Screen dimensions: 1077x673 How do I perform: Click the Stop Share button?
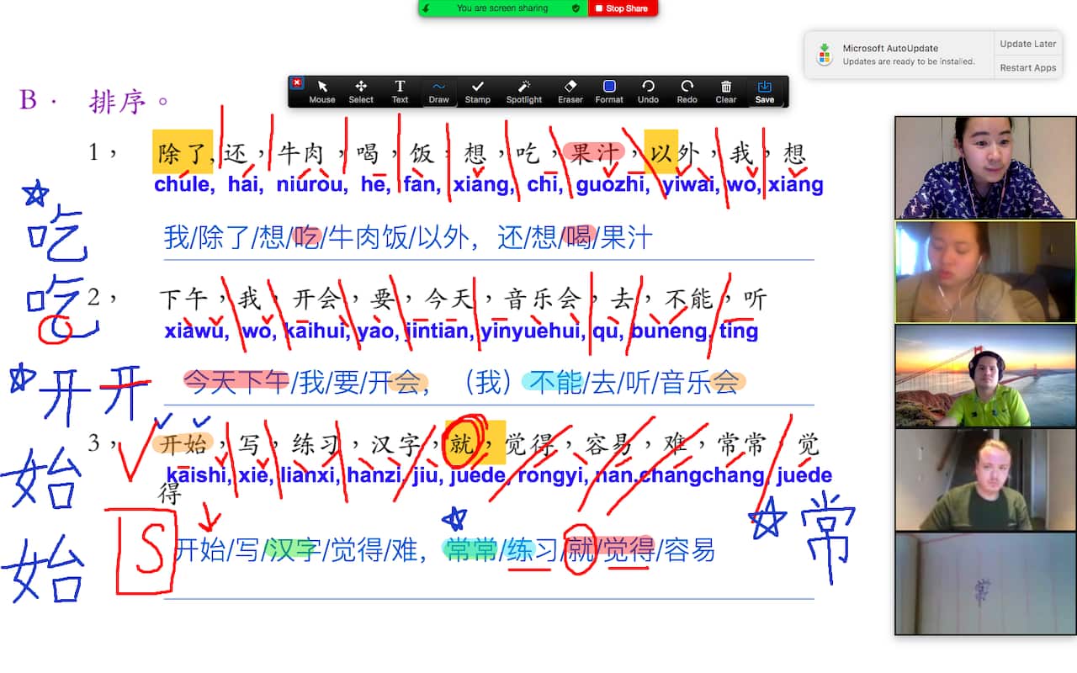pyautogui.click(x=623, y=8)
